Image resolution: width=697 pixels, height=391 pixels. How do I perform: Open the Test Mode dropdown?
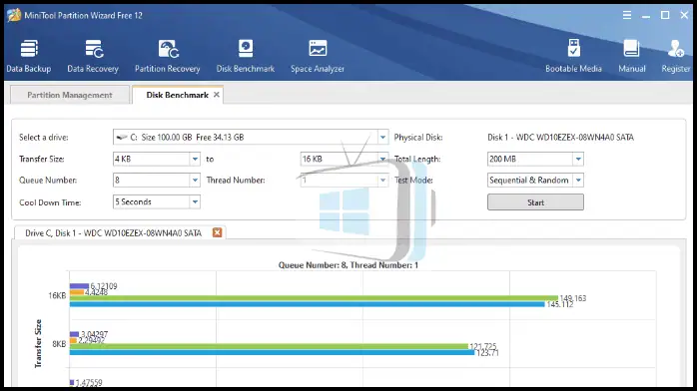pyautogui.click(x=578, y=181)
